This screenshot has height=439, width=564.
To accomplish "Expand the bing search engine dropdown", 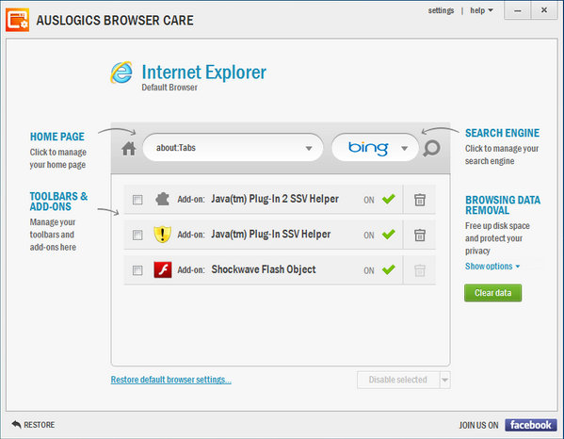I will (x=404, y=148).
